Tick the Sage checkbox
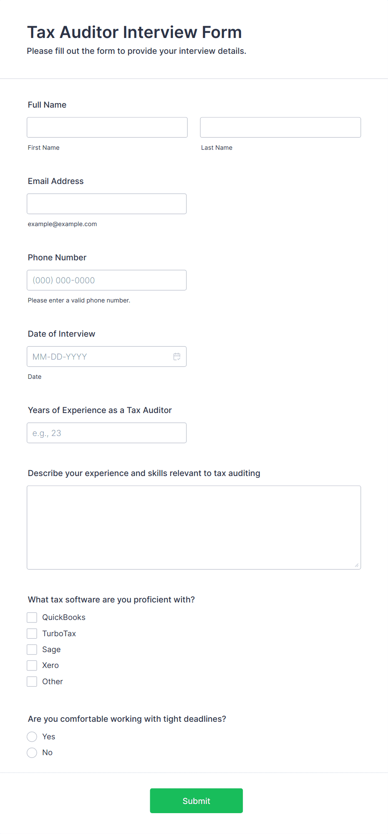This screenshot has width=388, height=834. [32, 650]
